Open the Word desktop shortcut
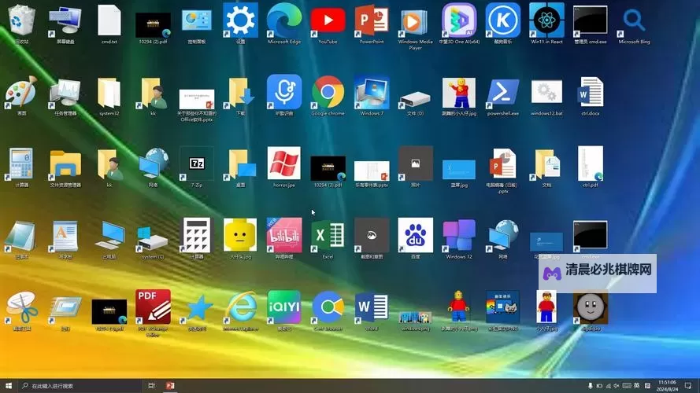The width and height of the screenshot is (700, 393). pyautogui.click(x=371, y=307)
